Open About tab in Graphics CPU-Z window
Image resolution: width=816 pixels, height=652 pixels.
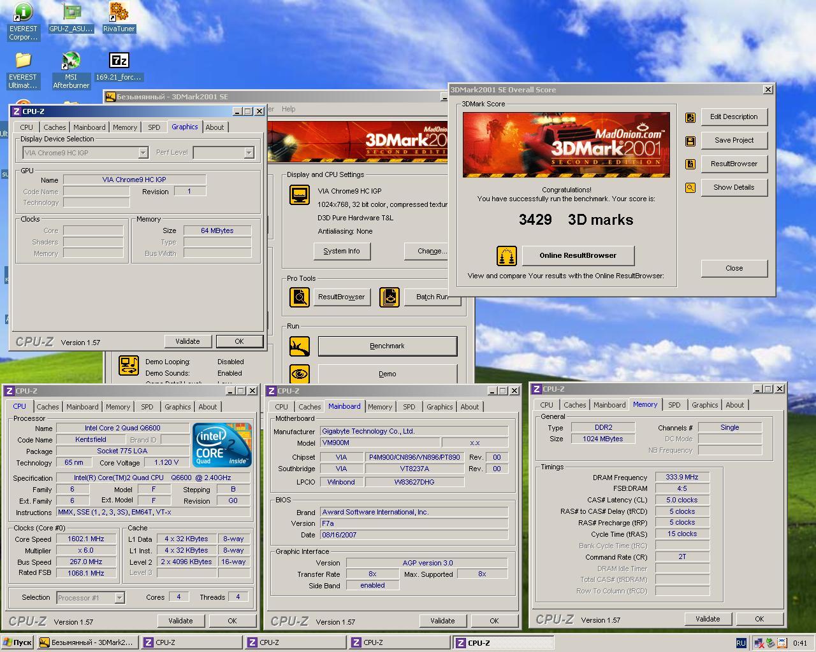pos(215,127)
